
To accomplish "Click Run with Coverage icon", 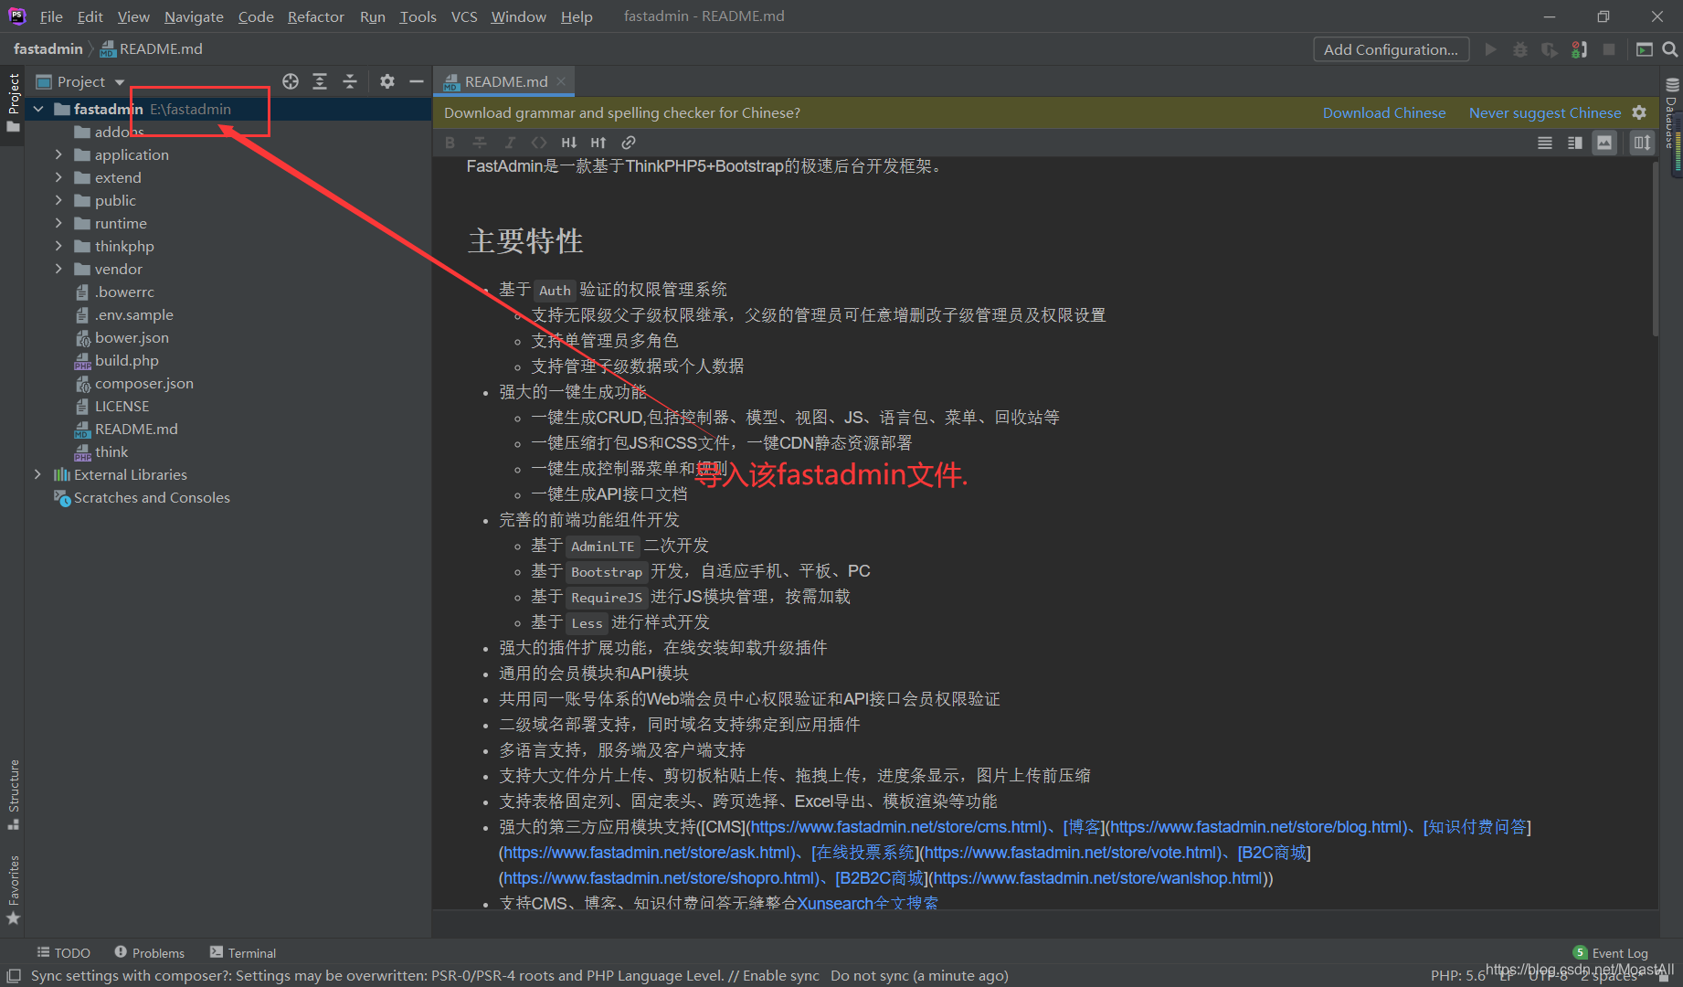I will tap(1550, 49).
